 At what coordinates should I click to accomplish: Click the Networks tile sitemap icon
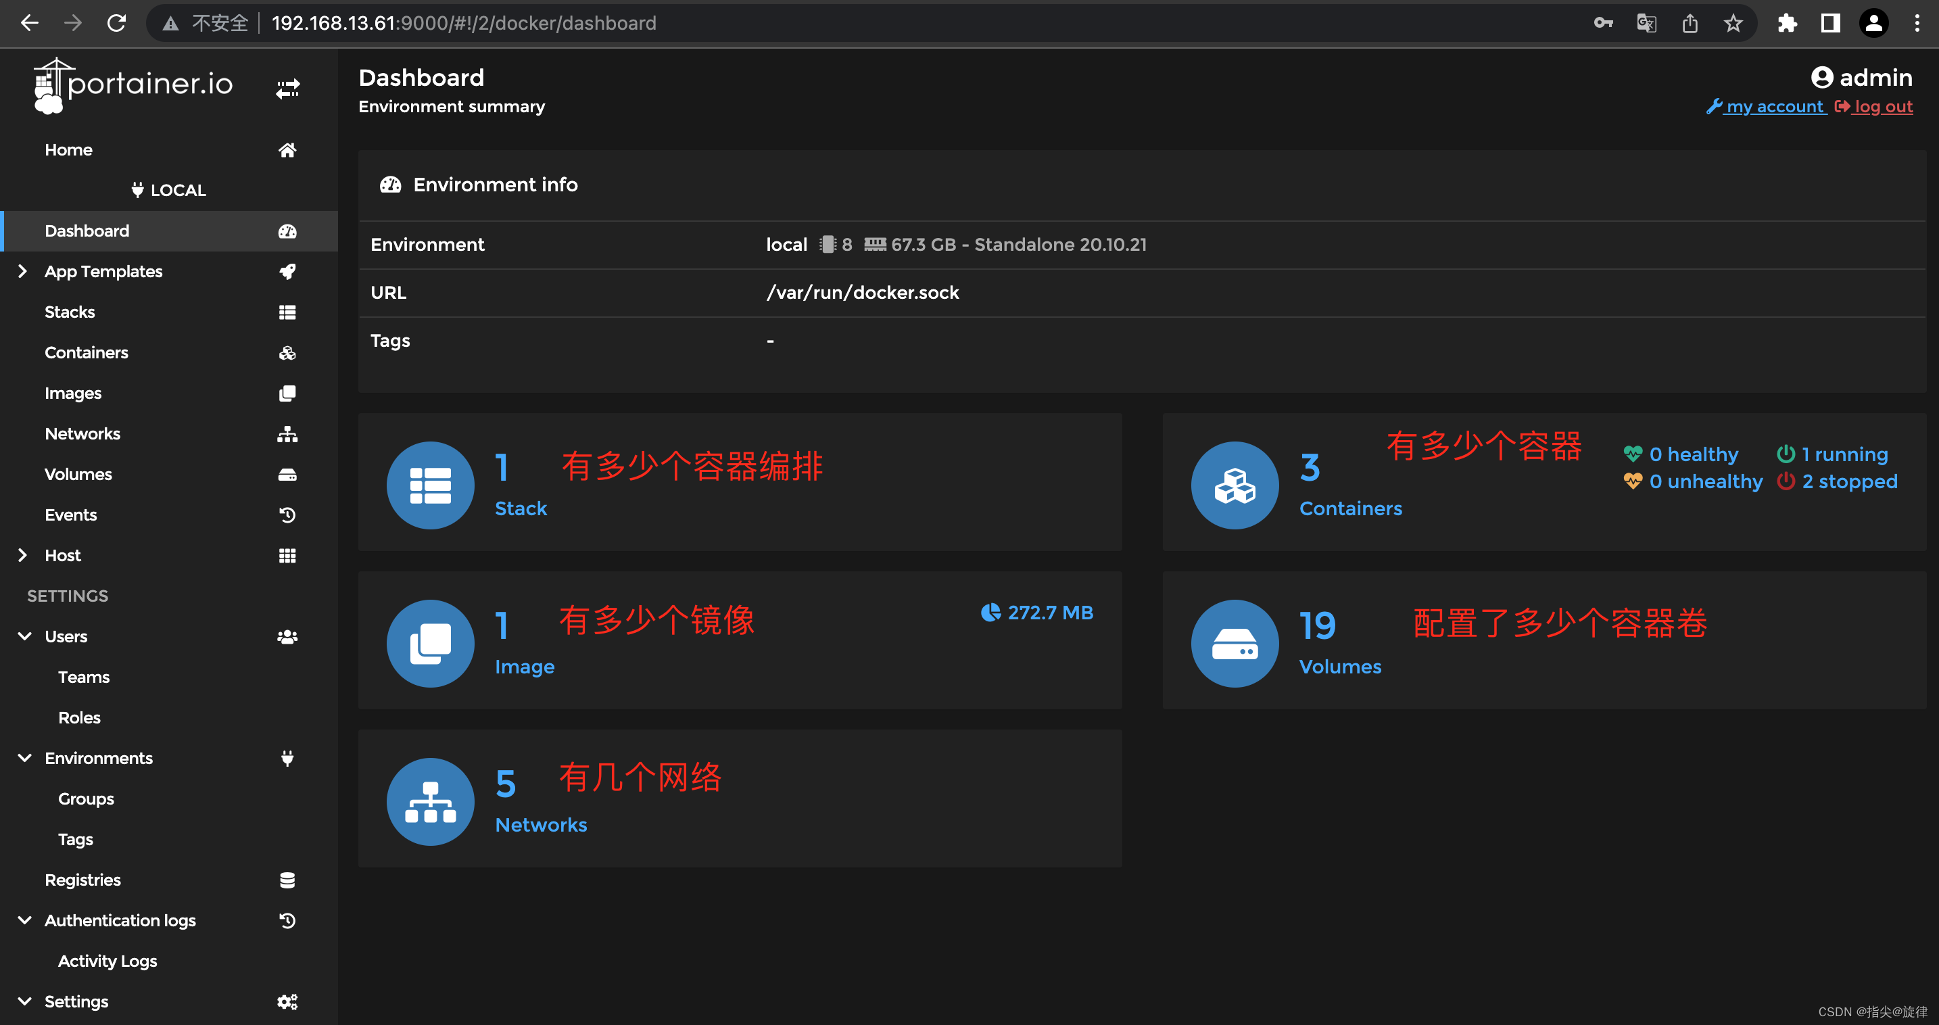click(x=430, y=801)
